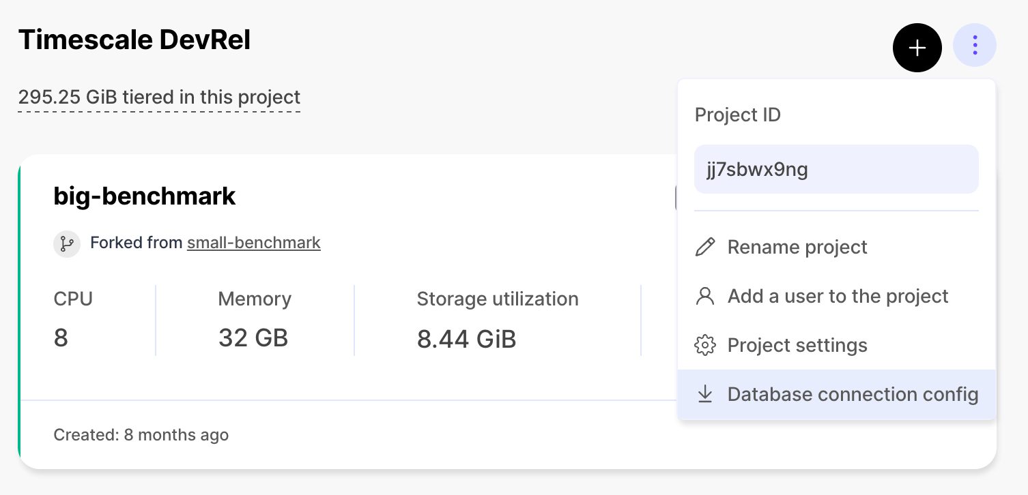Click the Storage utilization value 8.44 GiB
This screenshot has width=1028, height=495.
467,339
